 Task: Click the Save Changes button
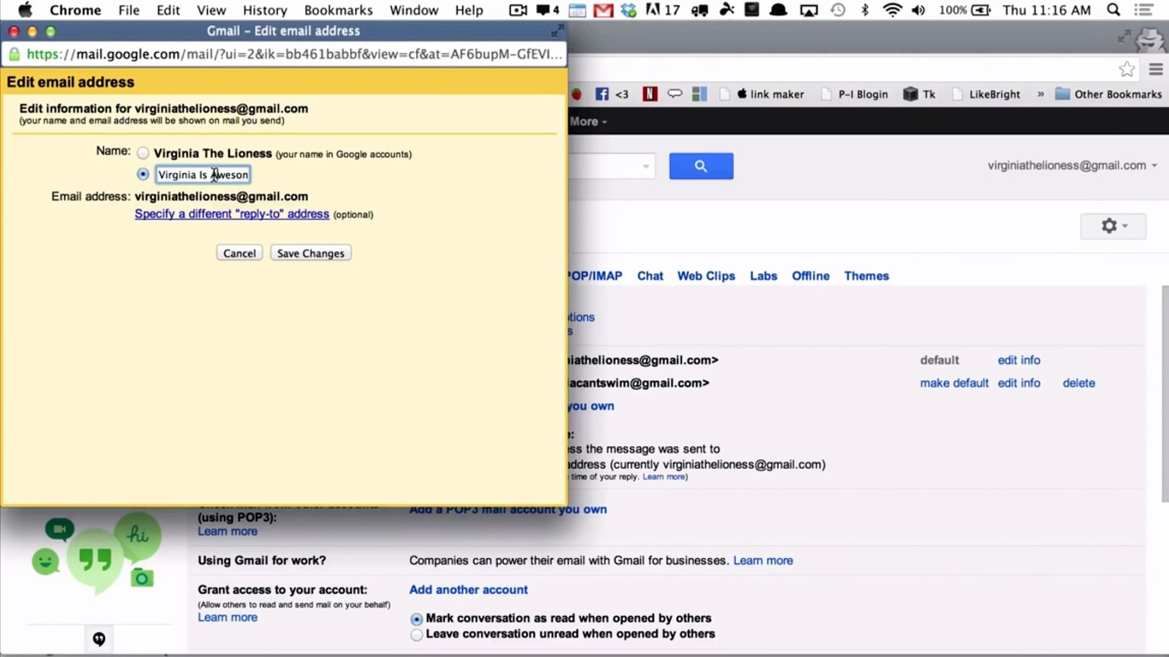coord(311,253)
